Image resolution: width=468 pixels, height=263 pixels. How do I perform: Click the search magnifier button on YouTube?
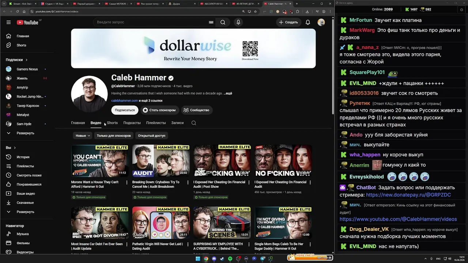223,22
